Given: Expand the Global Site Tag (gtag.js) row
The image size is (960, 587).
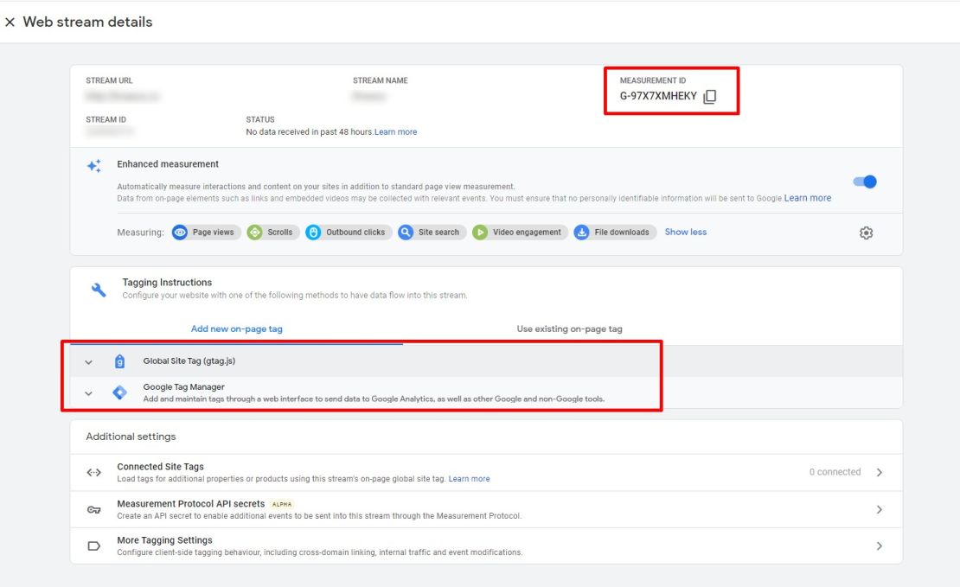Looking at the screenshot, I should [x=89, y=361].
